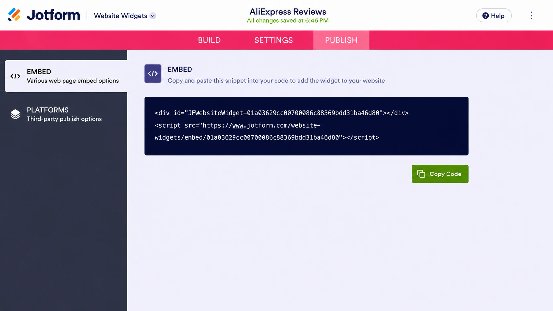Click the question mark icon in Help
Image resolution: width=553 pixels, height=311 pixels.
[x=485, y=16]
